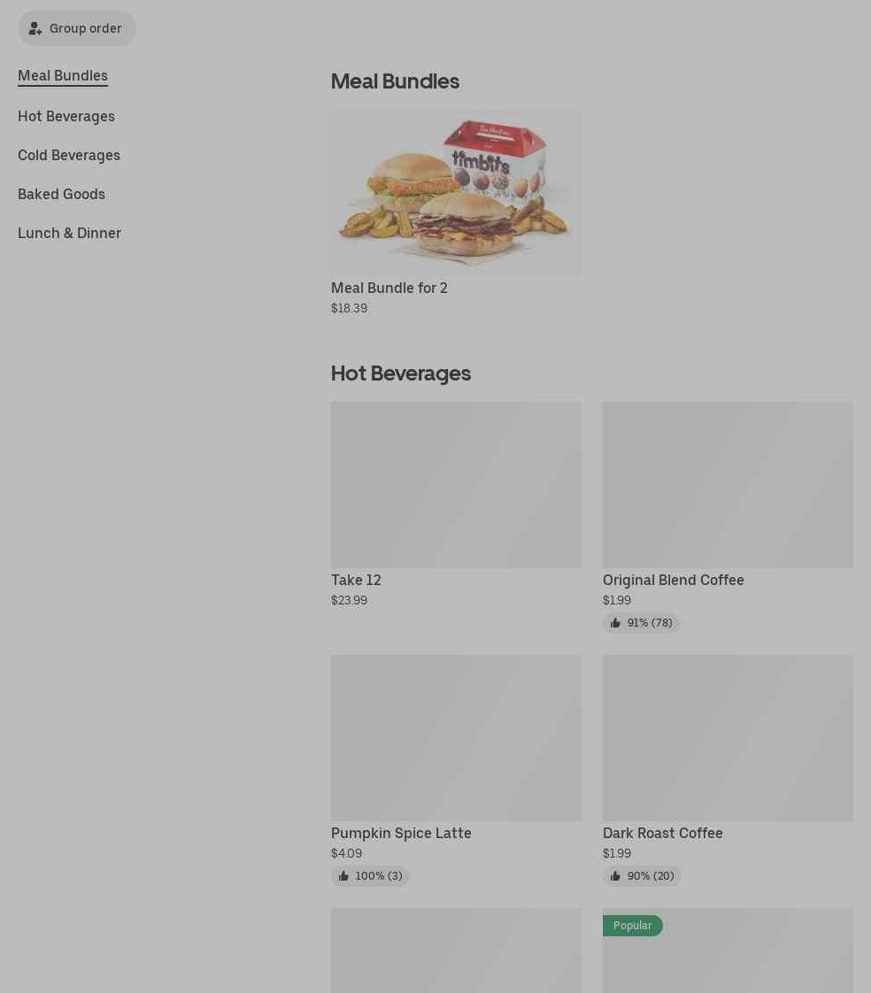Jump to Hot Beverages category
The width and height of the screenshot is (871, 993).
pos(66,117)
